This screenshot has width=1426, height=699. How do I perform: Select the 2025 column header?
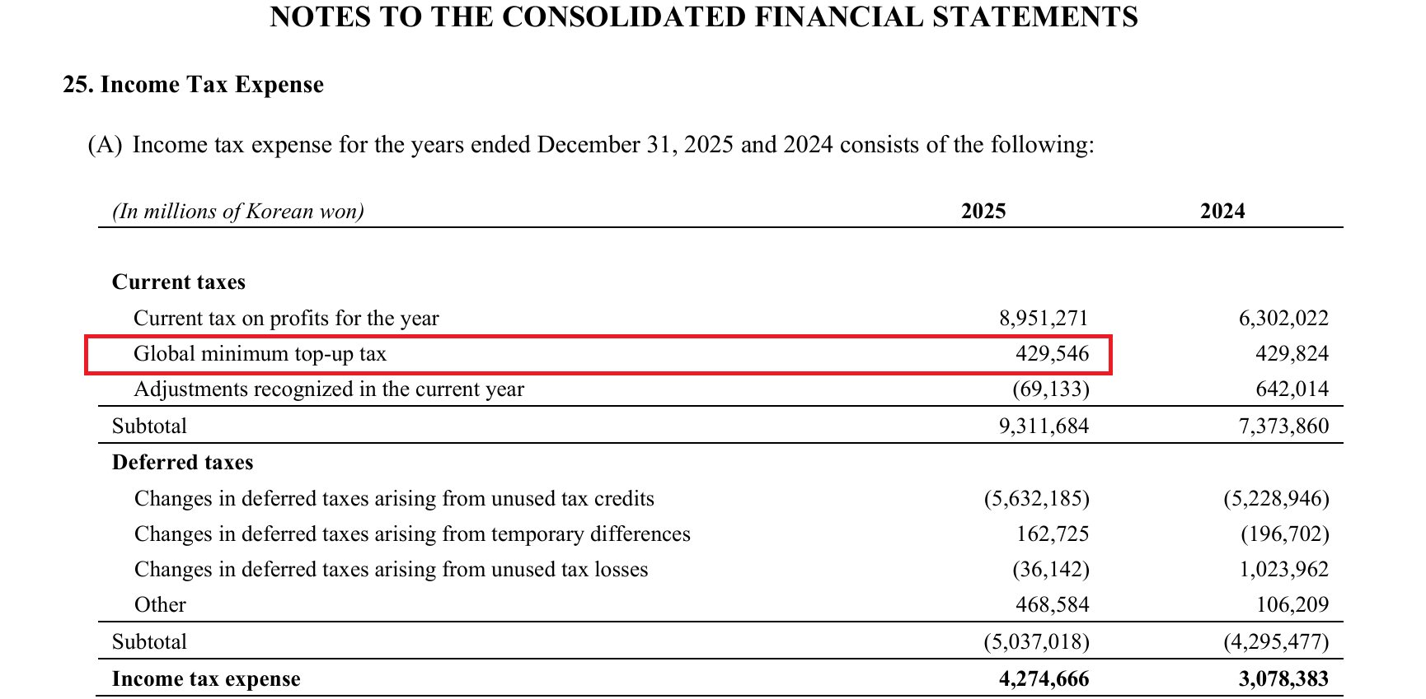(x=983, y=212)
